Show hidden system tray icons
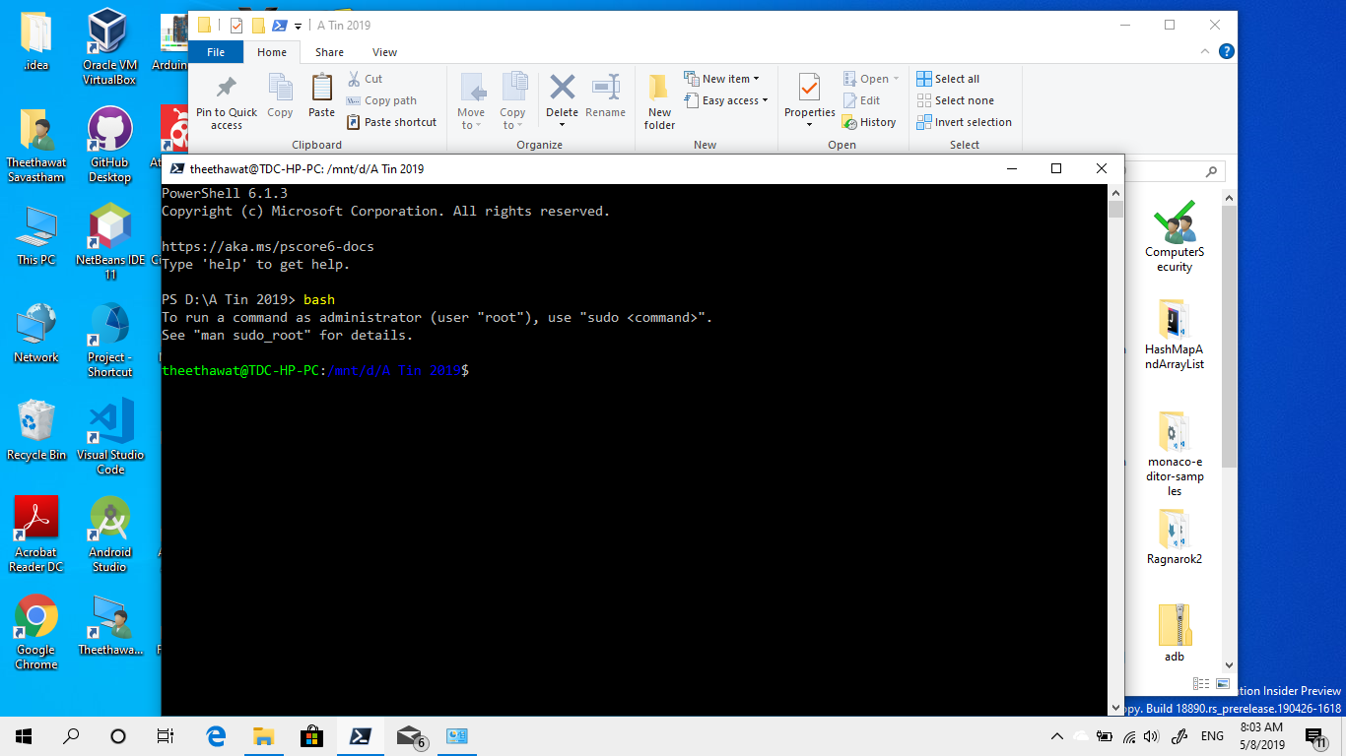Image resolution: width=1346 pixels, height=756 pixels. click(x=1057, y=736)
